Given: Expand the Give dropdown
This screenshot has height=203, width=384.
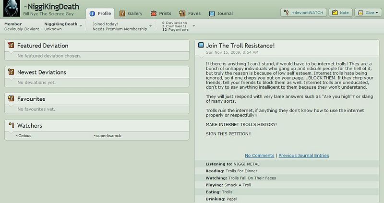Looking at the screenshot, I should (x=368, y=13).
